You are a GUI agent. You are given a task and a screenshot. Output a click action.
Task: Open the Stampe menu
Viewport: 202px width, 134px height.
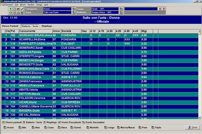pyautogui.click(x=39, y=5)
